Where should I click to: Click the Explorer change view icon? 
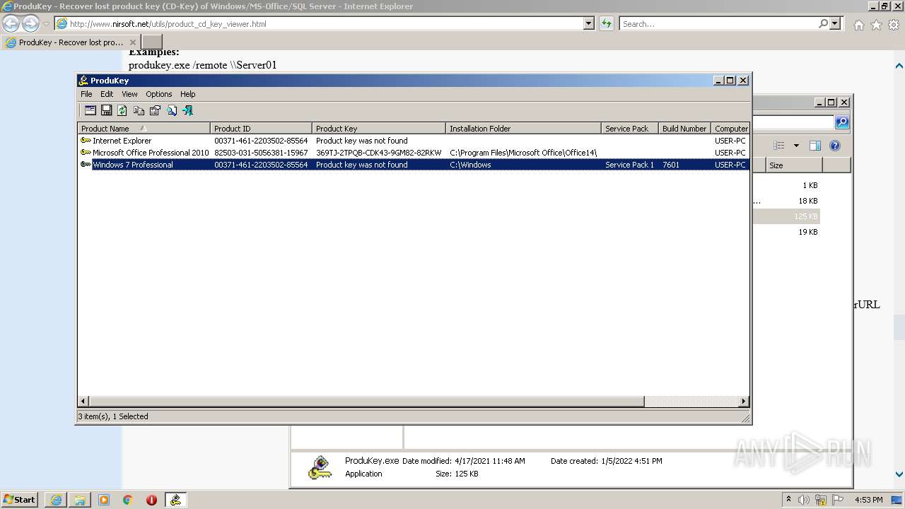point(779,146)
